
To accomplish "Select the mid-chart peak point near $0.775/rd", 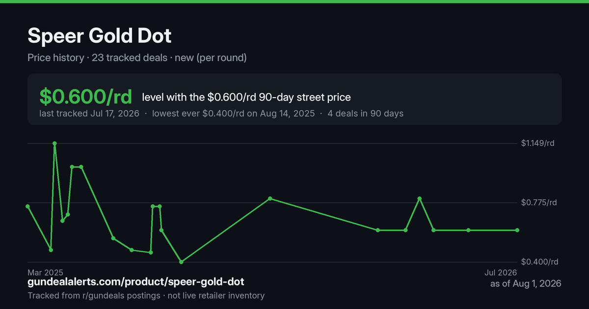I will tap(270, 199).
